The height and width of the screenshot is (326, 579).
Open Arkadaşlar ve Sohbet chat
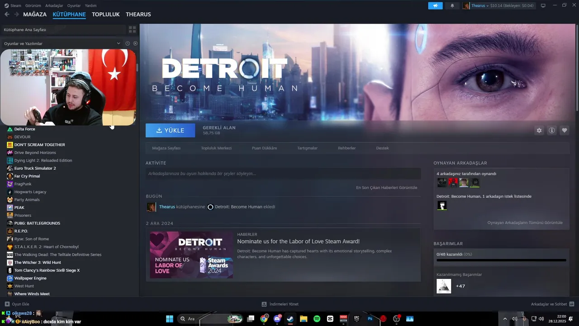(552, 304)
